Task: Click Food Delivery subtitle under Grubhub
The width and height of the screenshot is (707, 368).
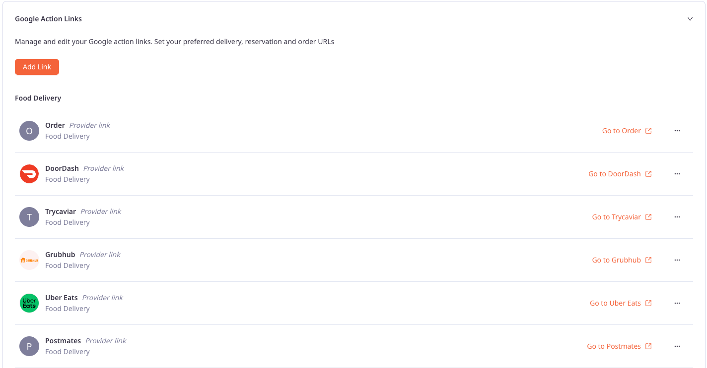Action: point(68,265)
